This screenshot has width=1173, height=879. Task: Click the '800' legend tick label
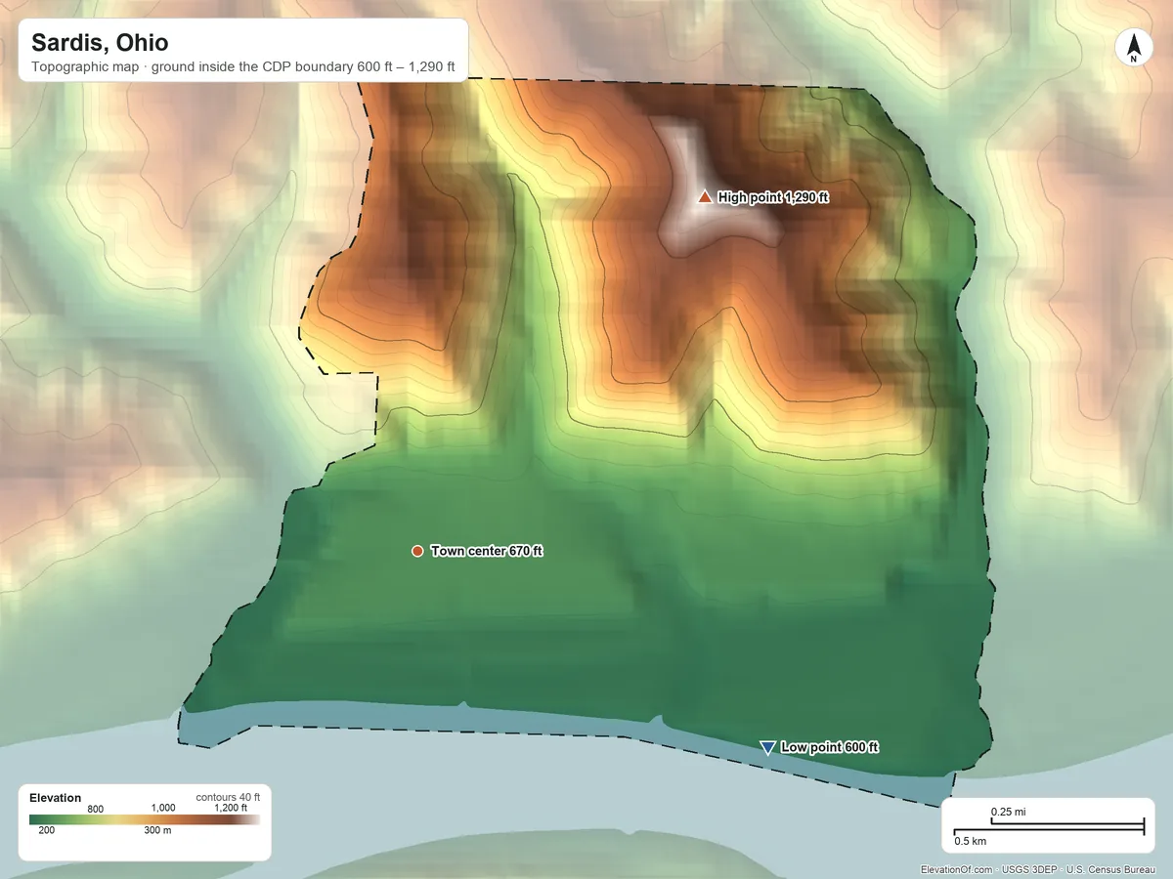pyautogui.click(x=95, y=808)
